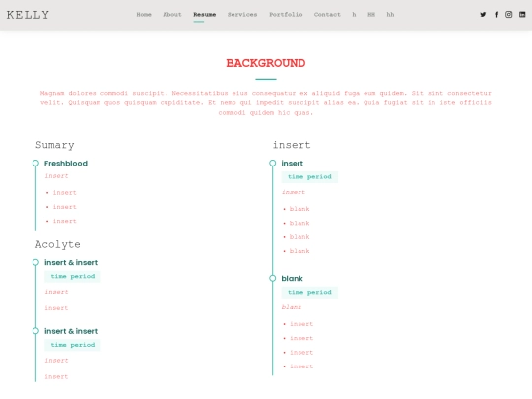Image resolution: width=532 pixels, height=399 pixels.
Task: Open the Contact nav item
Action: [327, 14]
